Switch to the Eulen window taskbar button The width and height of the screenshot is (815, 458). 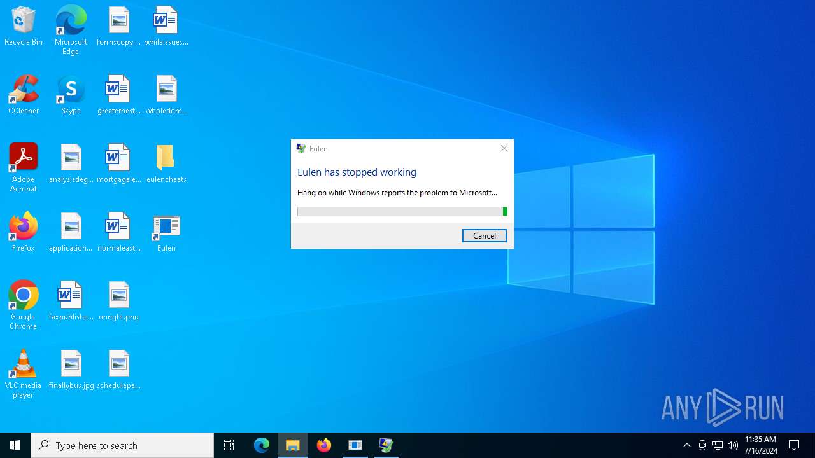click(355, 445)
